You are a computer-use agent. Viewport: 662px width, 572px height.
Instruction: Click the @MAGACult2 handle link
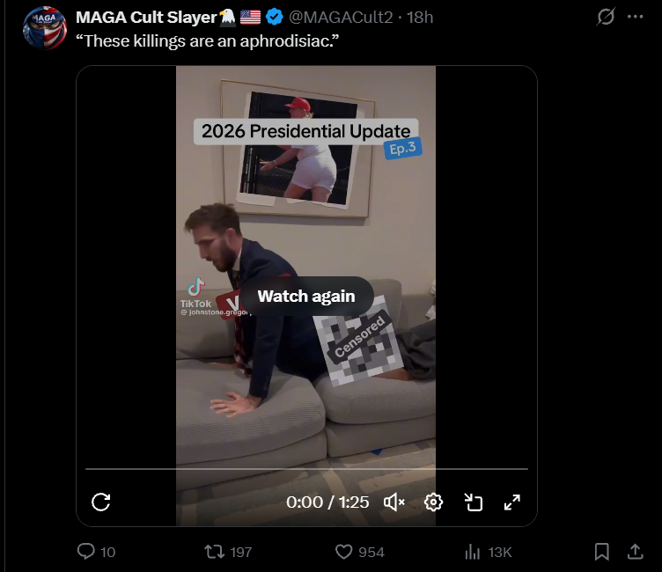click(x=341, y=18)
